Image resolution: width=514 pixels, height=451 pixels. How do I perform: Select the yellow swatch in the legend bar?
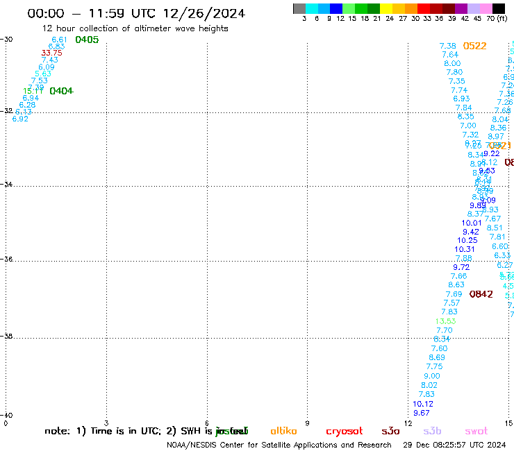coord(386,9)
